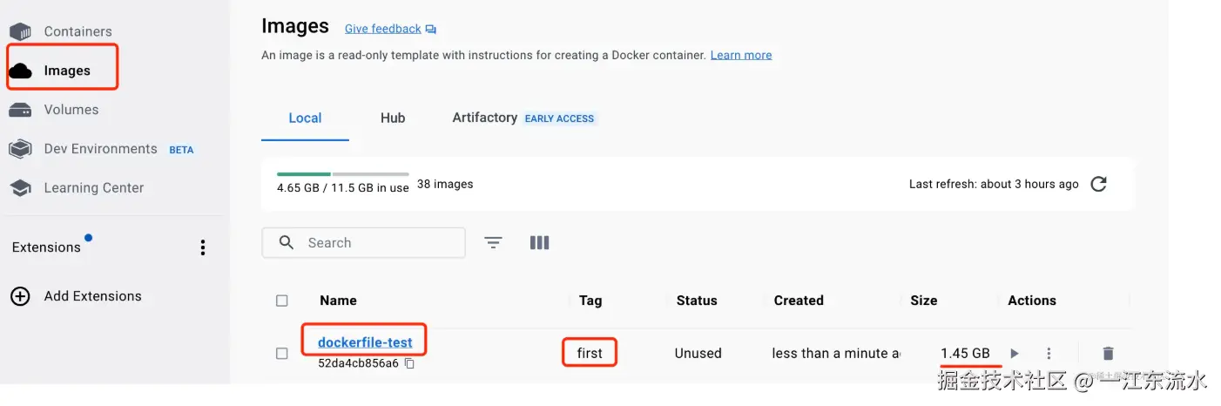
Task: Click the image Search field
Action: point(374,243)
